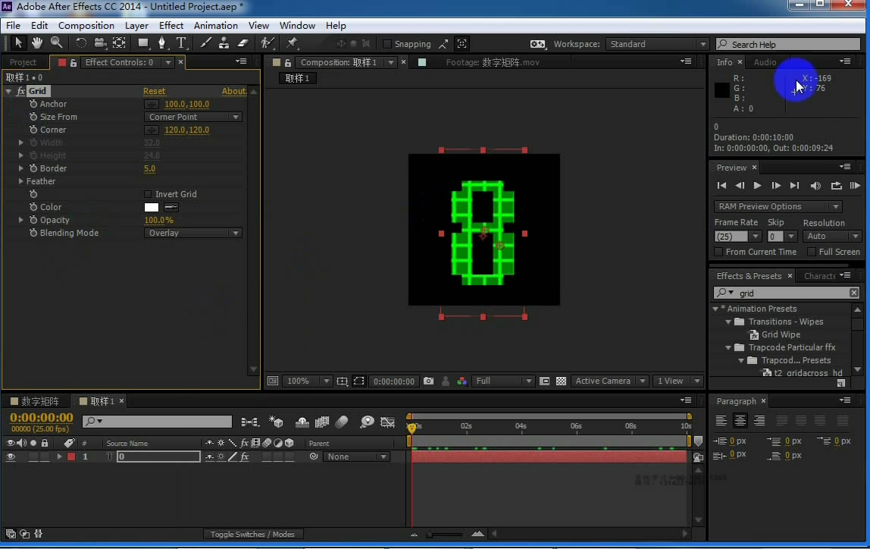The image size is (870, 549).
Task: Select the Pen tool
Action: 162,42
